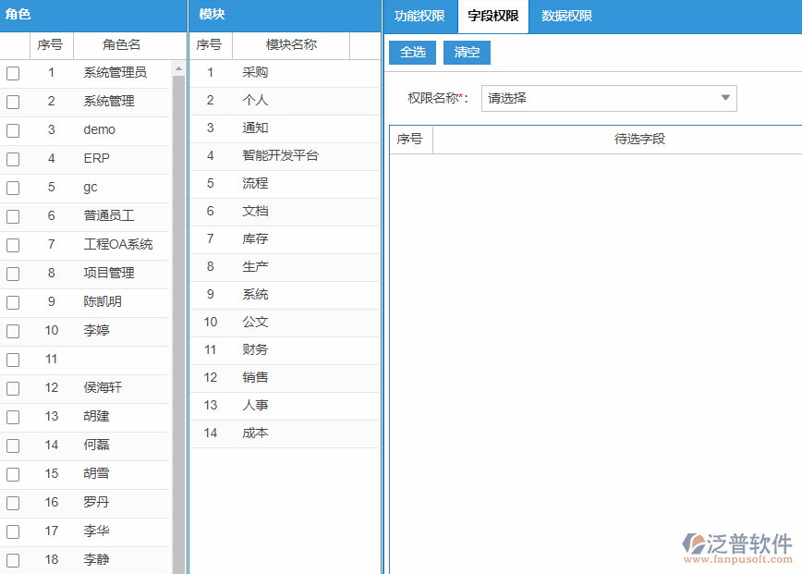802x574 pixels.
Task: Select the 销售 module row
Action: [256, 377]
